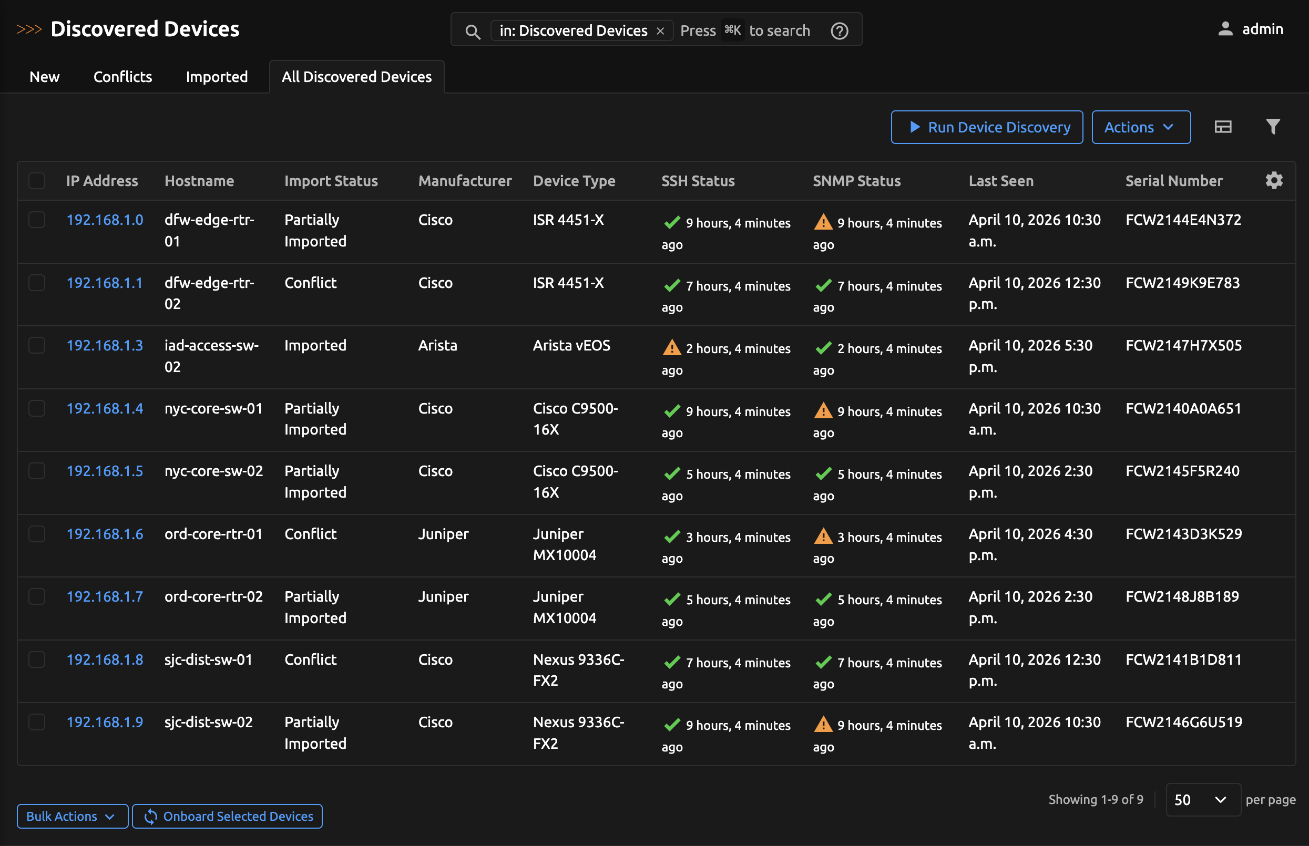This screenshot has width=1309, height=846.
Task: Click the SSH warning icon for iad-access-sw-02
Action: tap(671, 348)
